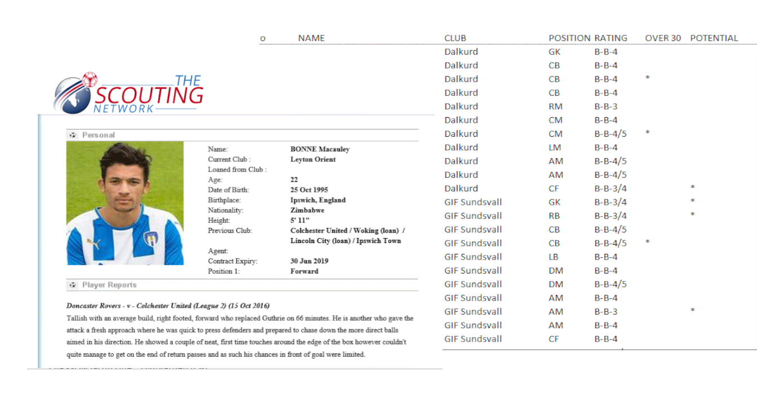This screenshot has height=394, width=766.
Task: Click B-B-4 rating in GIF Sundsvall LB row
Action: [606, 257]
